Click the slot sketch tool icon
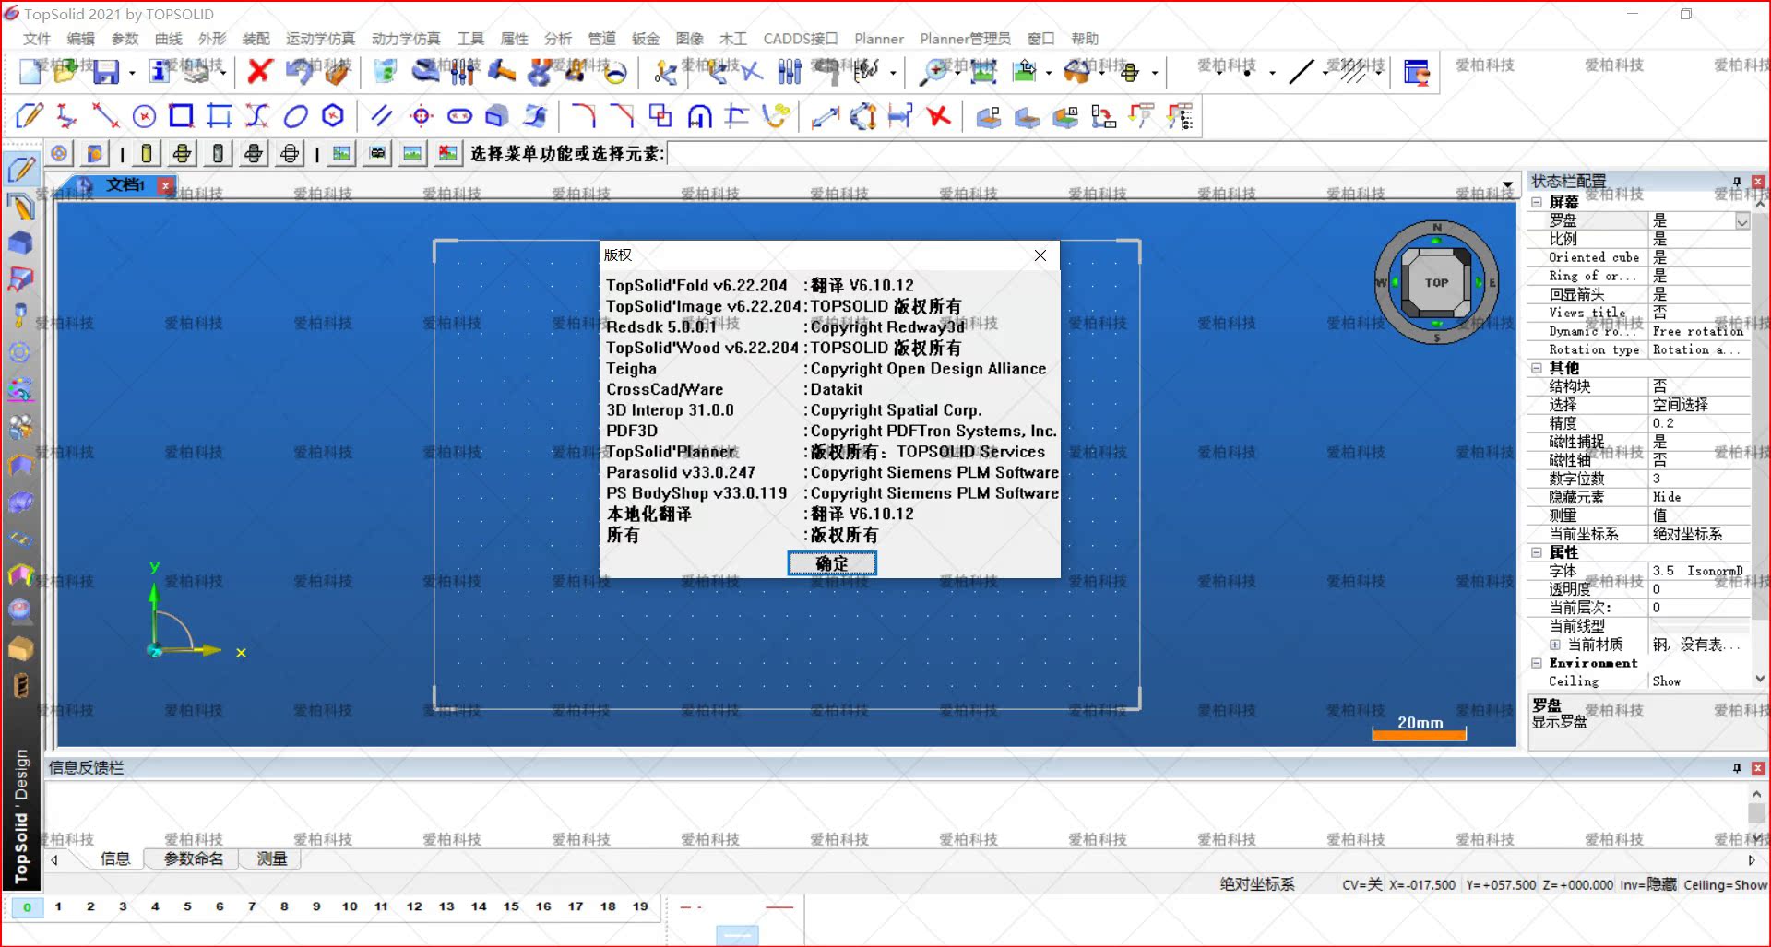Viewport: 1771px width, 947px height. 459,116
